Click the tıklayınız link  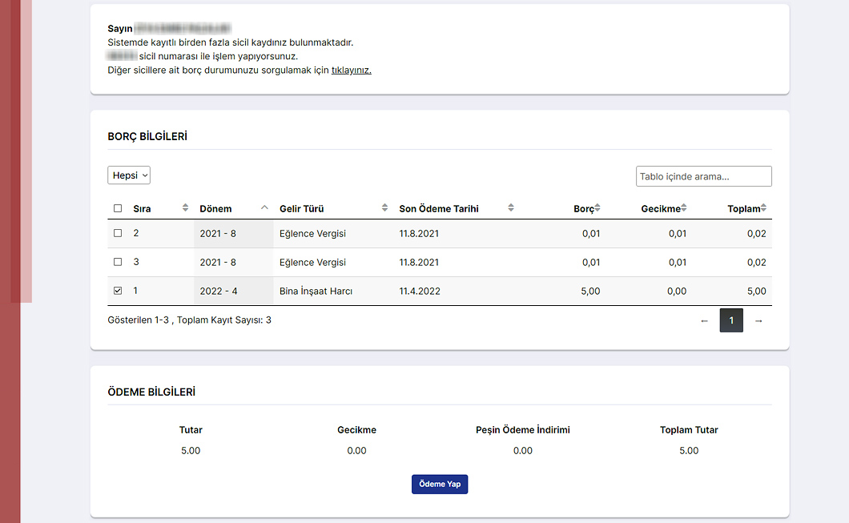pos(351,70)
